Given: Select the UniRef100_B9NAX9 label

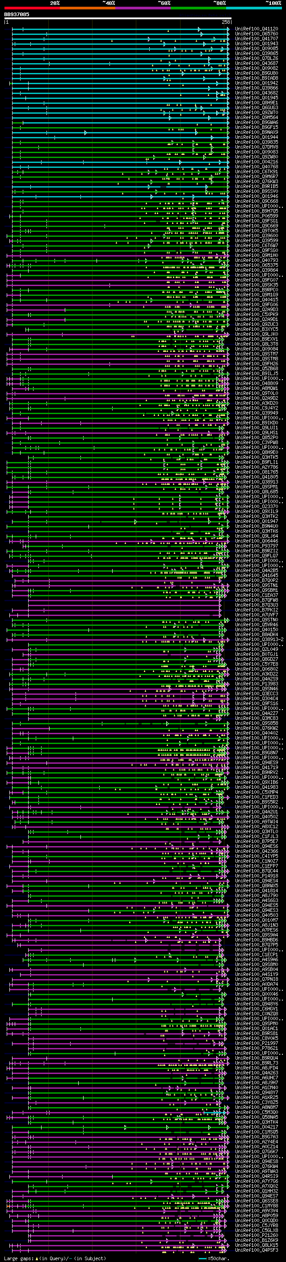Looking at the screenshot, I should coord(257,132).
